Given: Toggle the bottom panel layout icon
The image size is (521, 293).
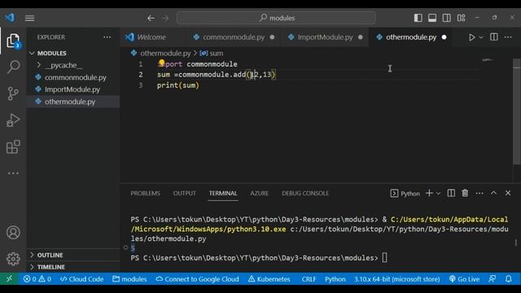Looking at the screenshot, I should [x=432, y=18].
